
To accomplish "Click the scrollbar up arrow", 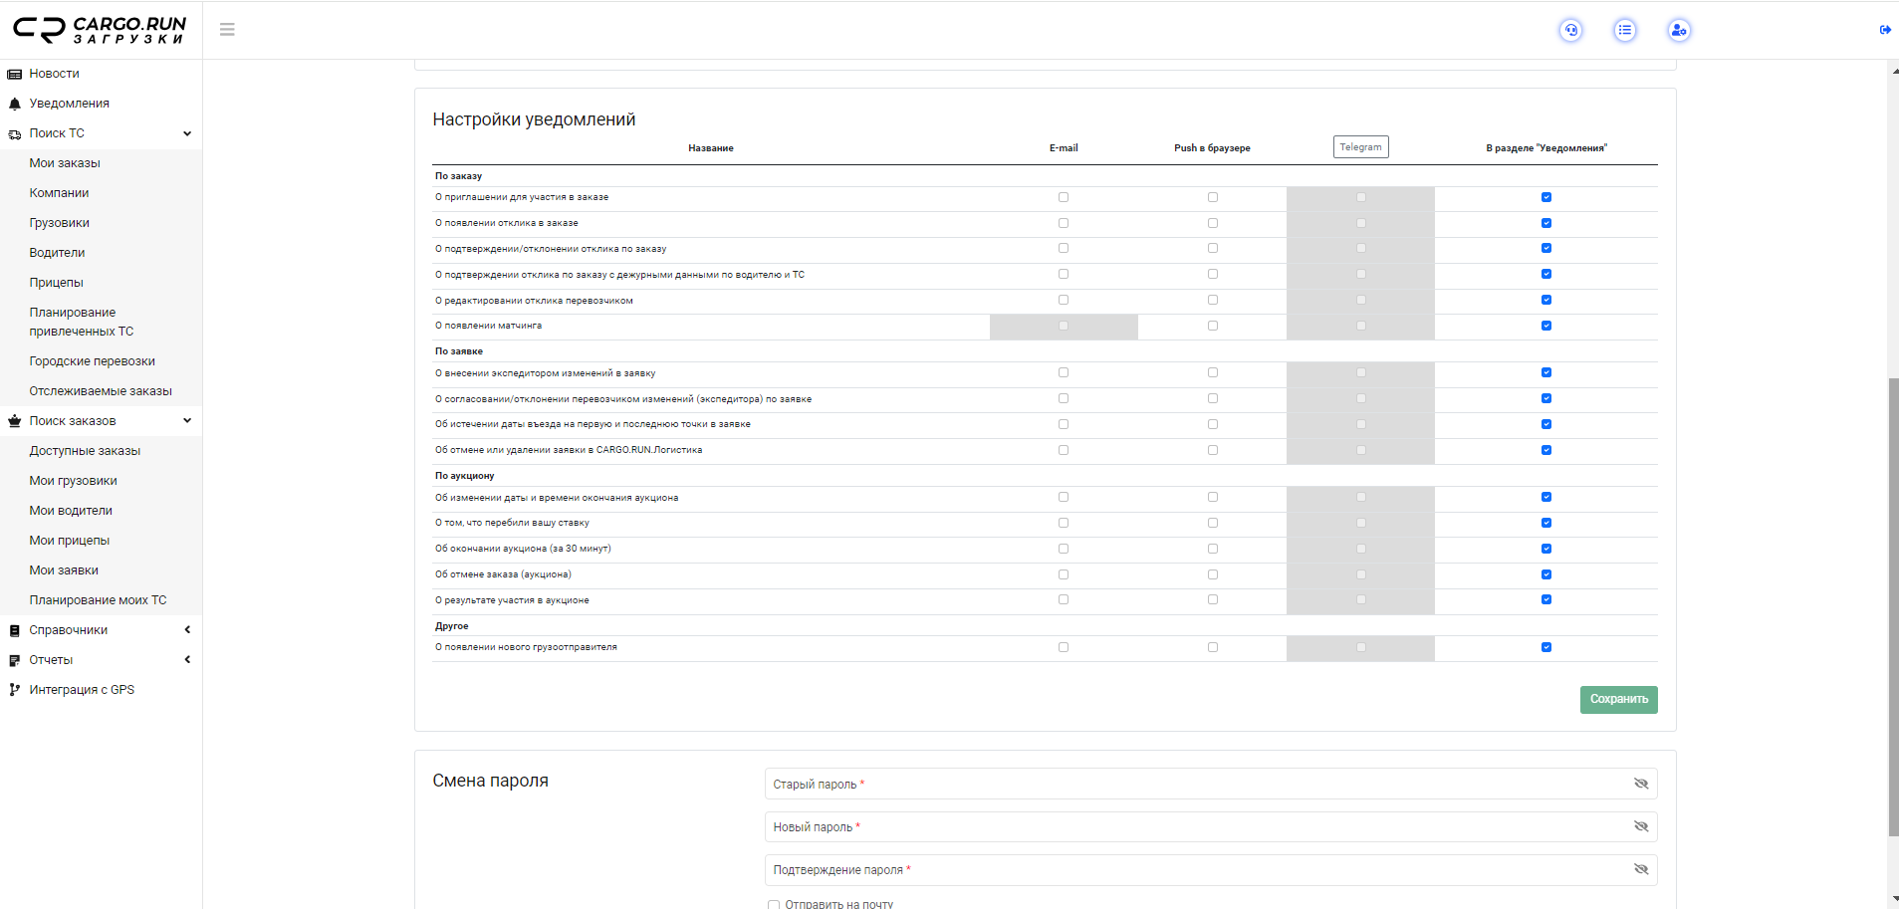I will [x=1893, y=72].
